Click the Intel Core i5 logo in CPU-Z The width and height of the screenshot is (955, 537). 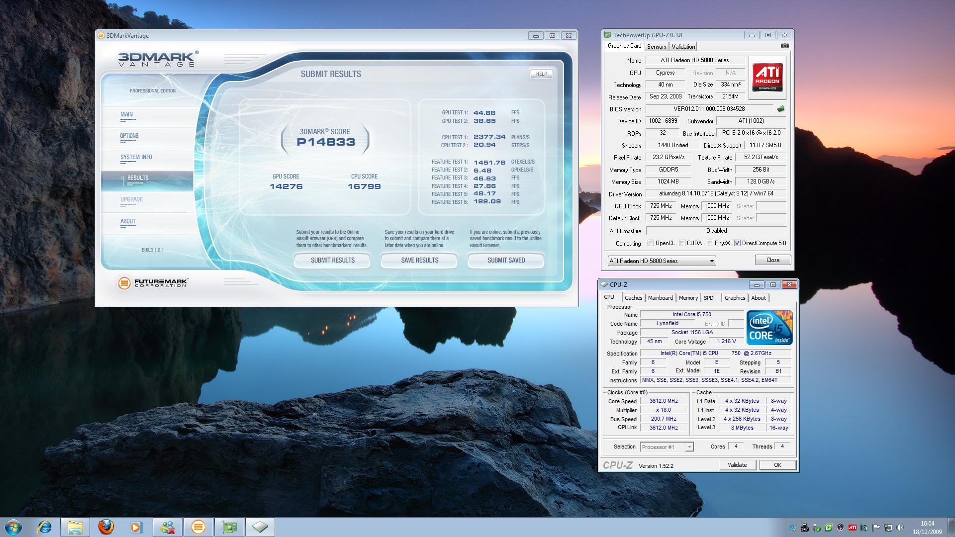769,328
